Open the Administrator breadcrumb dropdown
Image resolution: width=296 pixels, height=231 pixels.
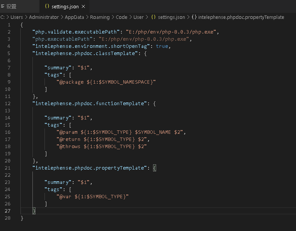tap(44, 17)
